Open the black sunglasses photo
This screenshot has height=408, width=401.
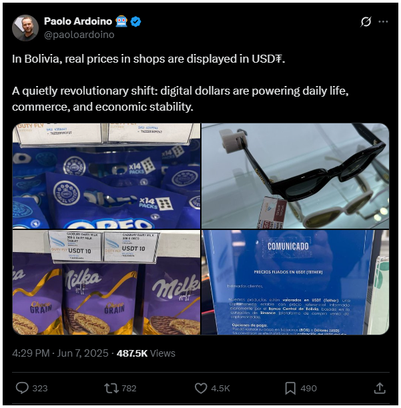(x=296, y=176)
